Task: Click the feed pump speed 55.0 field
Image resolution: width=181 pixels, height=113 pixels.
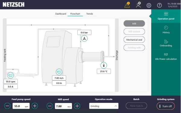Action: (21, 106)
